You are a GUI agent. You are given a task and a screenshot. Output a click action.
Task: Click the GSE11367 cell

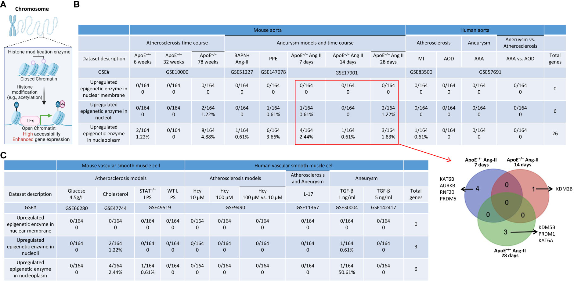tap(308, 208)
